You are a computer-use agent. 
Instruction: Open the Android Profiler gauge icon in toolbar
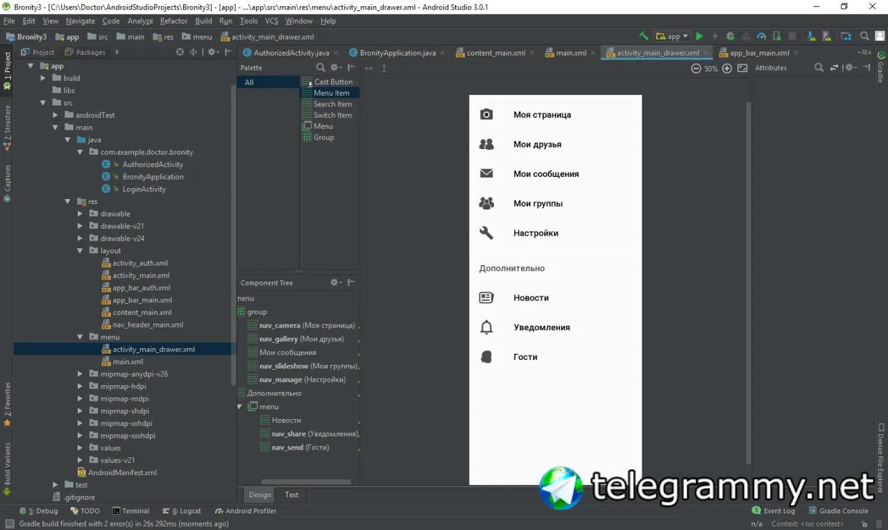761,36
